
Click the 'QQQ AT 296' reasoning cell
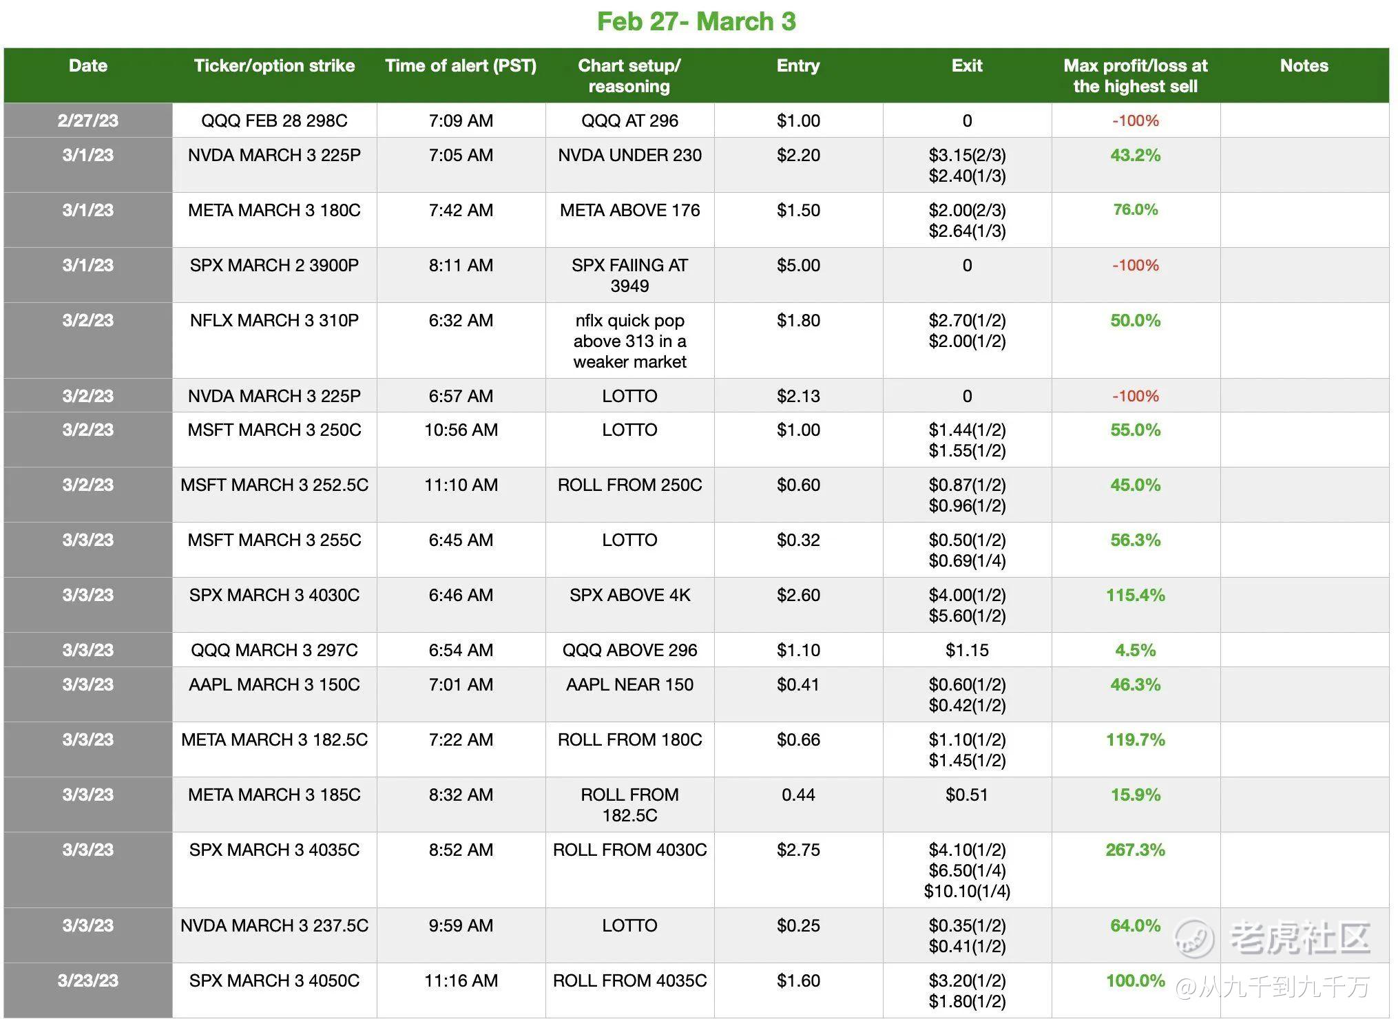coord(629,121)
